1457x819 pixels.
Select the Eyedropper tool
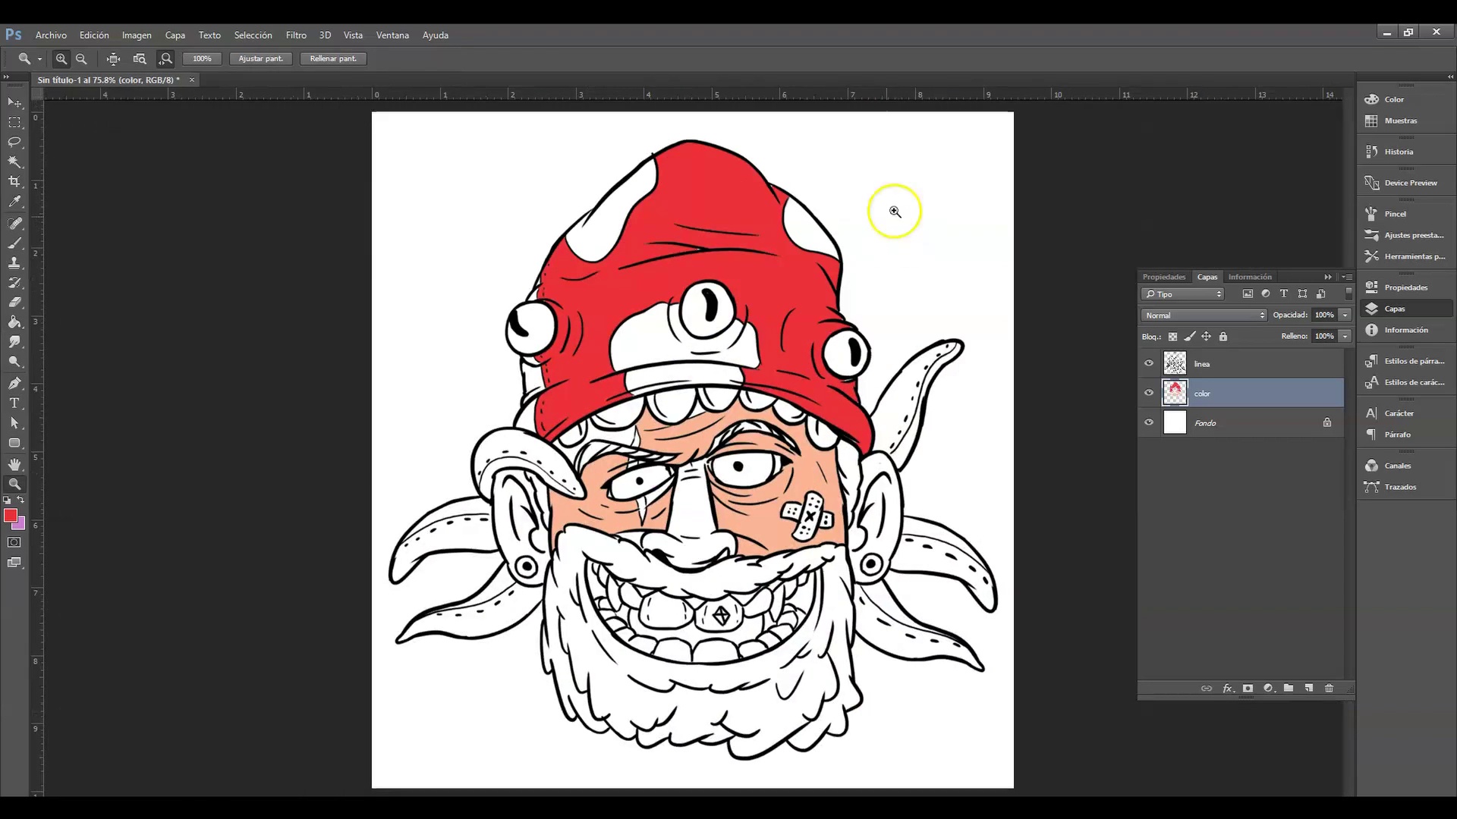click(x=14, y=202)
